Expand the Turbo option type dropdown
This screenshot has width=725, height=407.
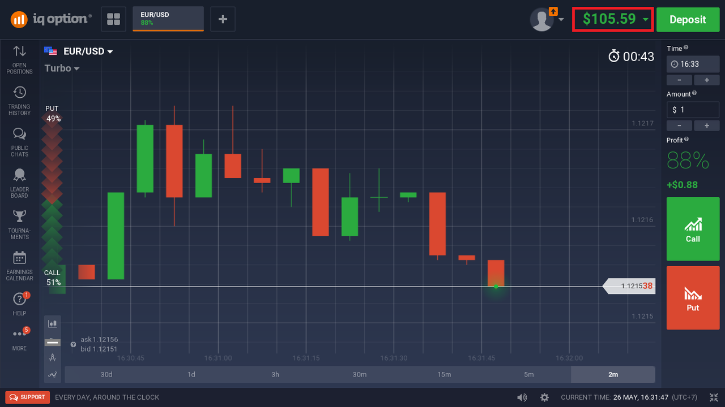(x=76, y=68)
